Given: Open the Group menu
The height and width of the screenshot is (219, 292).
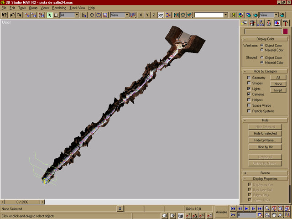Looking at the screenshot, I should coord(33,8).
